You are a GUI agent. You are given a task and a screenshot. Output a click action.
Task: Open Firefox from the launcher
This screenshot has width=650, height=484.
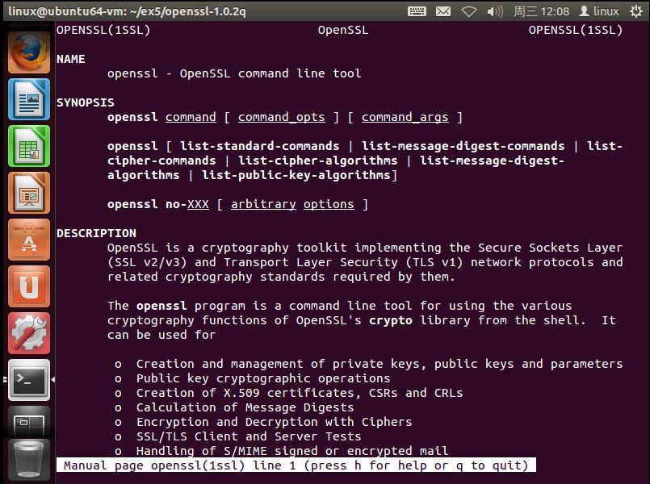pos(28,52)
